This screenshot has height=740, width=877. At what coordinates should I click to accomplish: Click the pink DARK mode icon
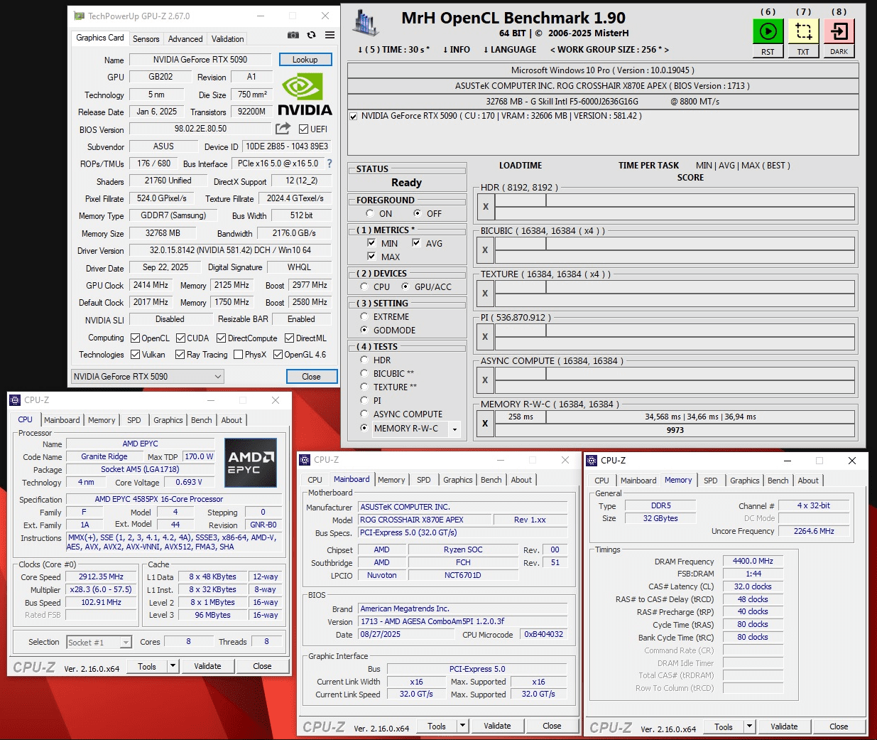tap(839, 31)
